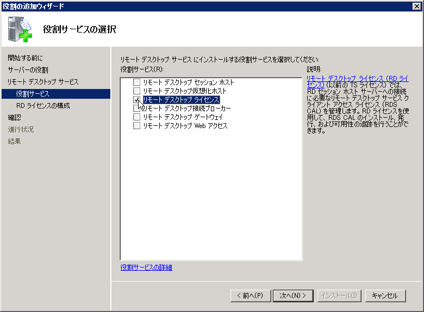424x312 pixels.
Task: Check リモート デスクトップ ゲートウェイ checkbox
Action: (136, 117)
